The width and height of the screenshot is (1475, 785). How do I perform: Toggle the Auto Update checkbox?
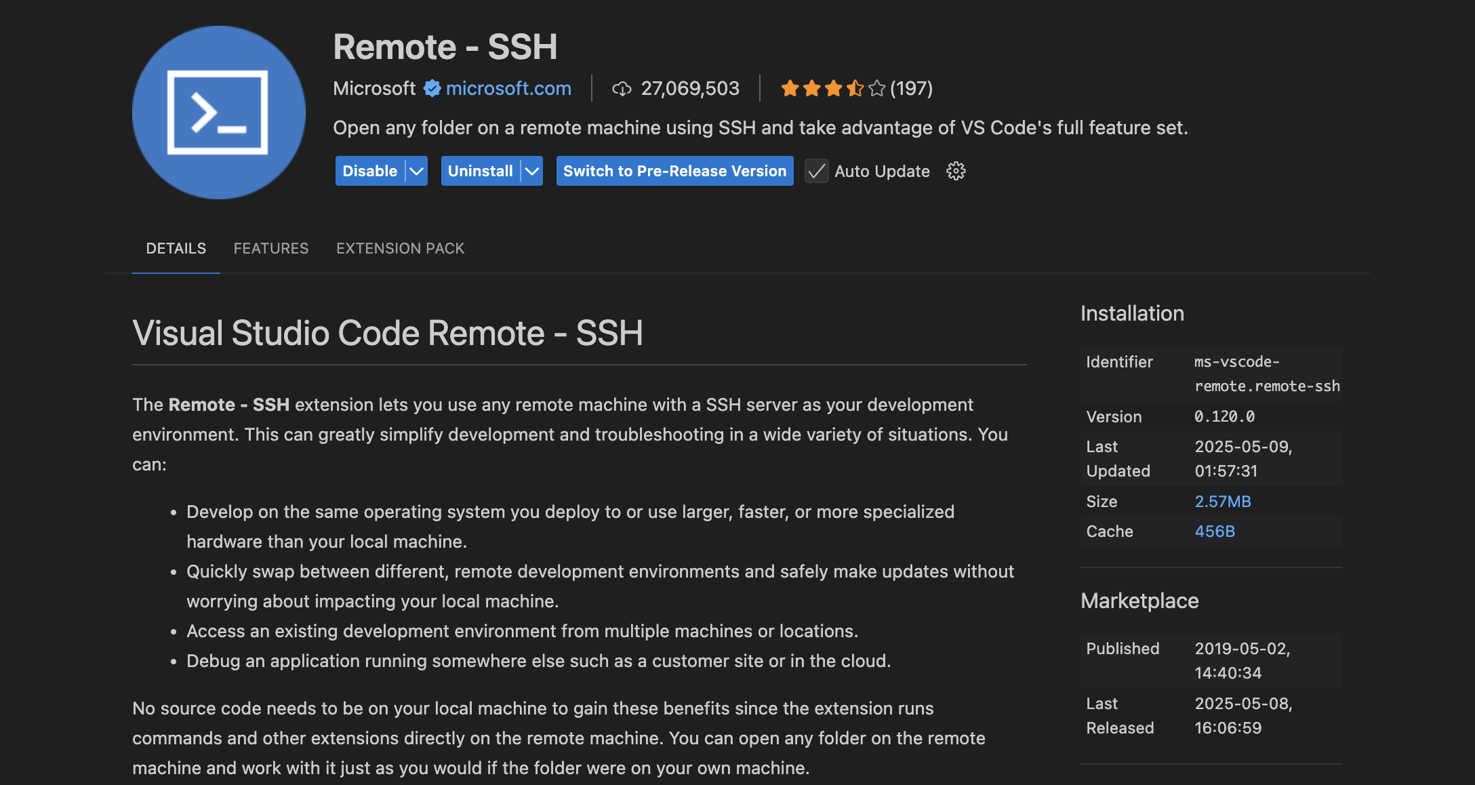tap(817, 171)
